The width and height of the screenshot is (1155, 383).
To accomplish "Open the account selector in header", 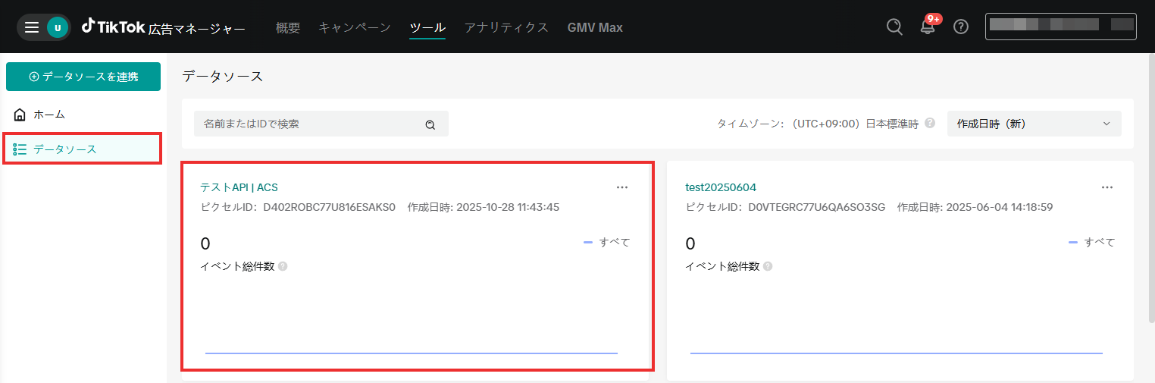I will (x=1061, y=26).
